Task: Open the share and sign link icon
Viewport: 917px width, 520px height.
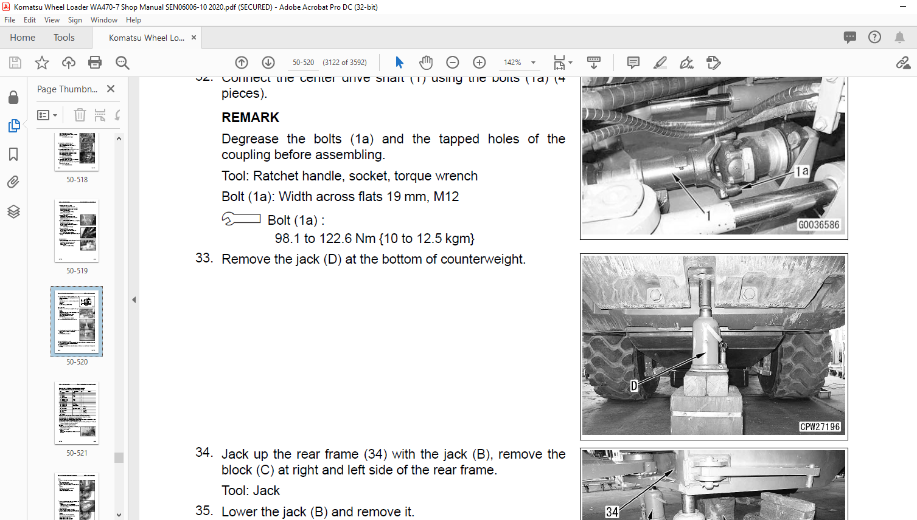Action: tap(903, 63)
